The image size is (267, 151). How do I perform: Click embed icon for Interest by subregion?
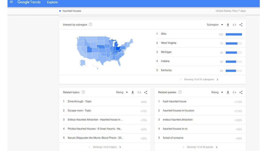point(234,25)
